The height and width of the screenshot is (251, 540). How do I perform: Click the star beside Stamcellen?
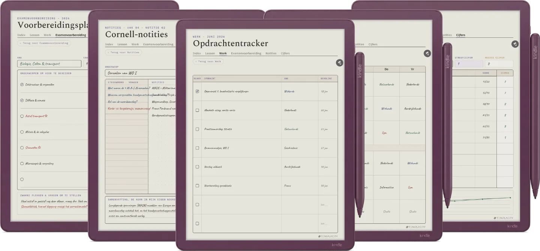39,147
